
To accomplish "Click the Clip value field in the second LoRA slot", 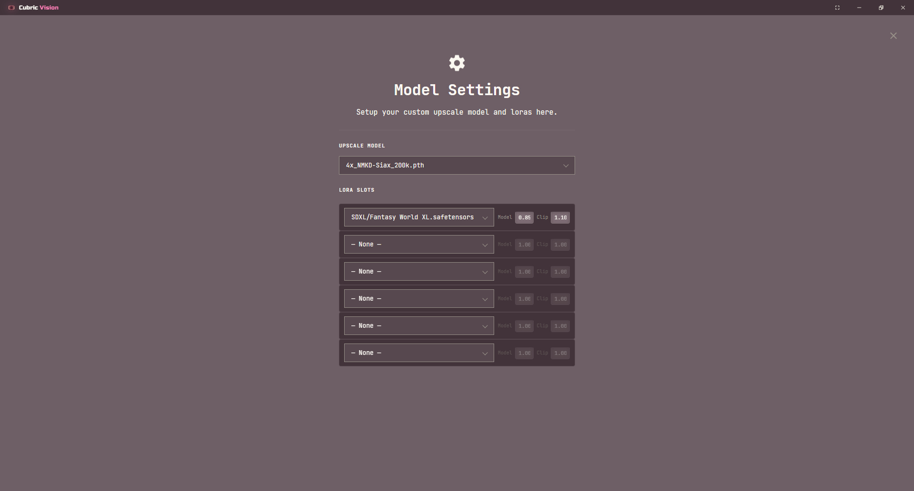I will click(x=560, y=245).
